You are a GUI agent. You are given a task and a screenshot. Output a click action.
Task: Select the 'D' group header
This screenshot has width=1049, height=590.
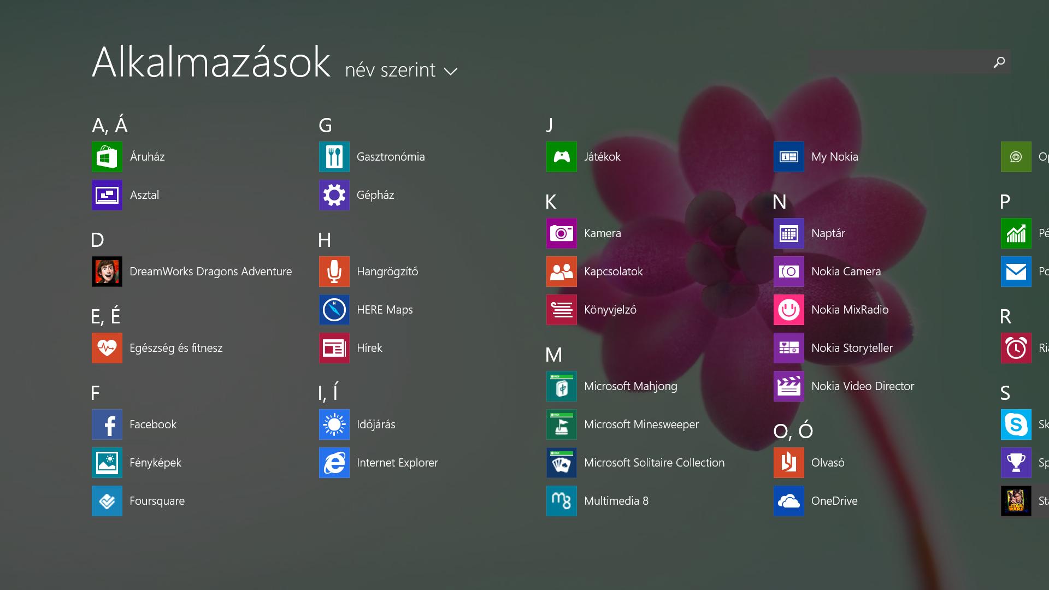tap(97, 240)
